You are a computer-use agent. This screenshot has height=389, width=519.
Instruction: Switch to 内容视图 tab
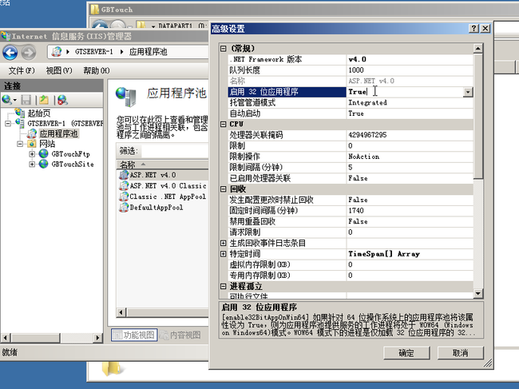click(180, 335)
